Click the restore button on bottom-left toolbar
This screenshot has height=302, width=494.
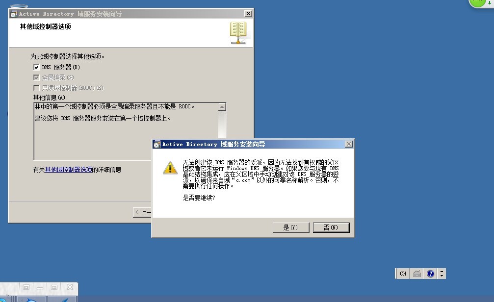coord(54,287)
